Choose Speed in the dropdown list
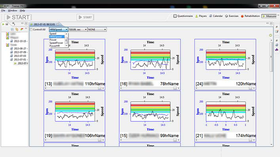 [57, 34]
